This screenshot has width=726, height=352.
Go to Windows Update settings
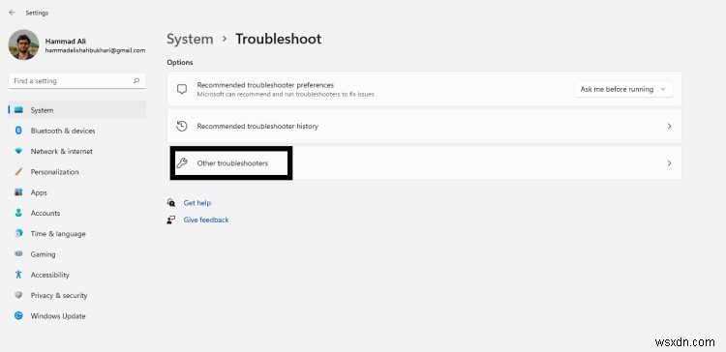click(x=58, y=316)
